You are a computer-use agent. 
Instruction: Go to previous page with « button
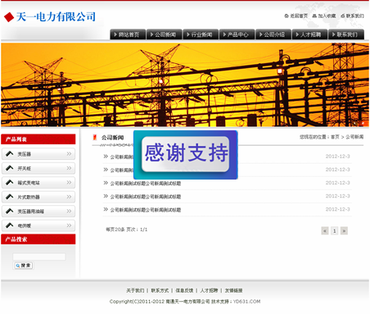tap(325, 231)
